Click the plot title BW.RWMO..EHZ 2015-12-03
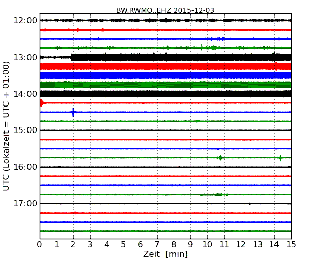 (x=165, y=10)
